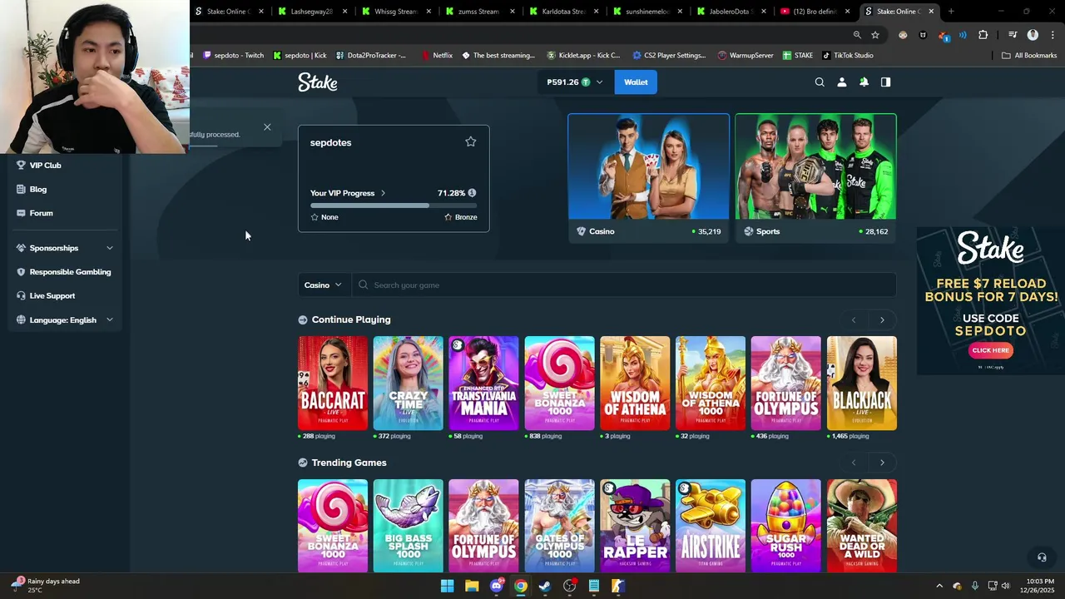Open the Chrome extensions puzzle icon

tap(983, 35)
